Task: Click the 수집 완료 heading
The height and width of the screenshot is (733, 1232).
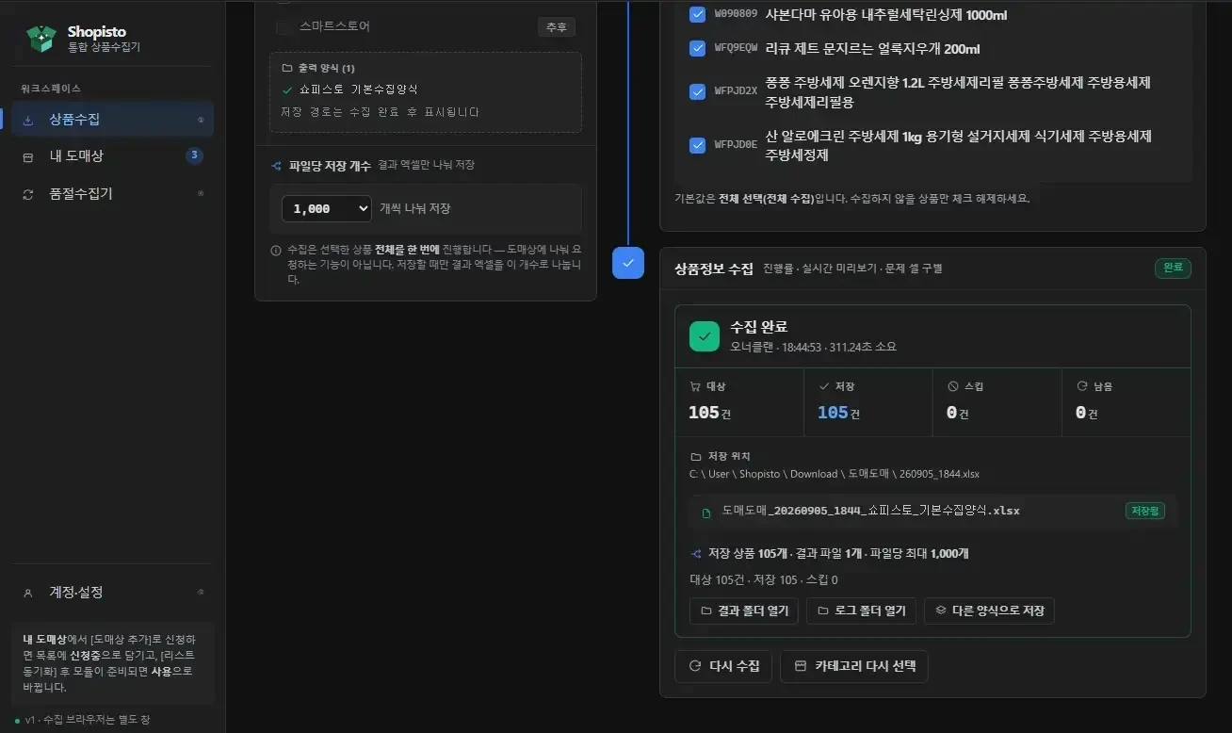Action: pyautogui.click(x=758, y=327)
